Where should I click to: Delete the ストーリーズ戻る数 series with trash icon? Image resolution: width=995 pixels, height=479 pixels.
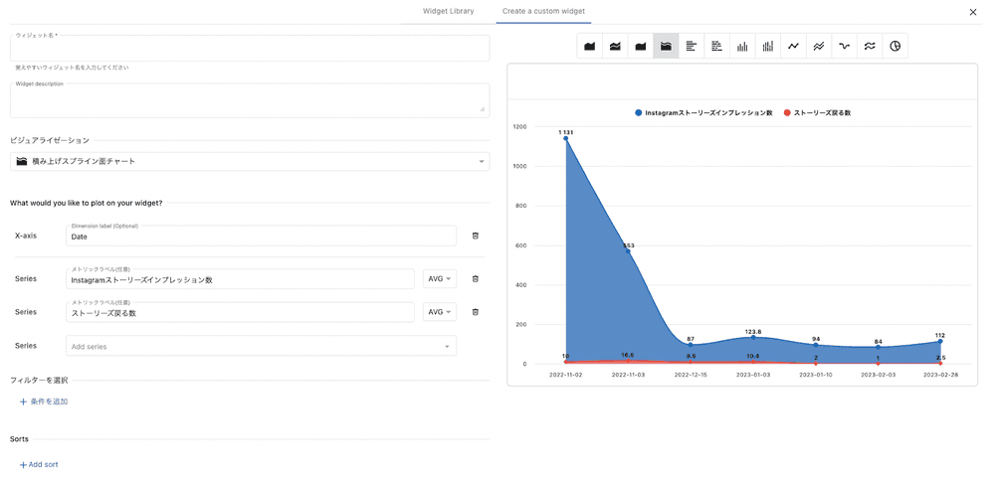coord(475,312)
